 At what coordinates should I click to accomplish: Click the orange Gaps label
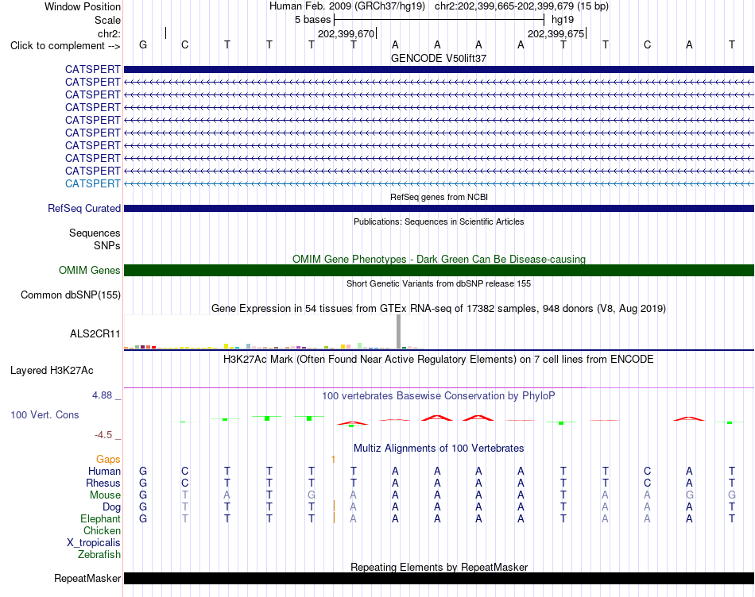108,460
